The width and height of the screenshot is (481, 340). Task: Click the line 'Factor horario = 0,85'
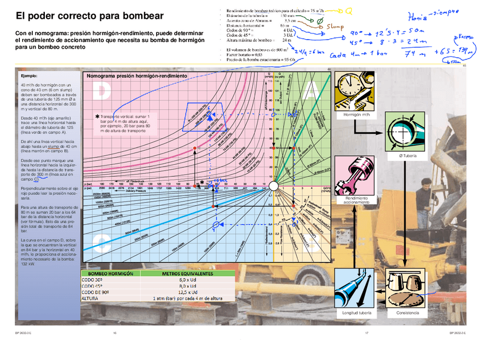click(244, 54)
